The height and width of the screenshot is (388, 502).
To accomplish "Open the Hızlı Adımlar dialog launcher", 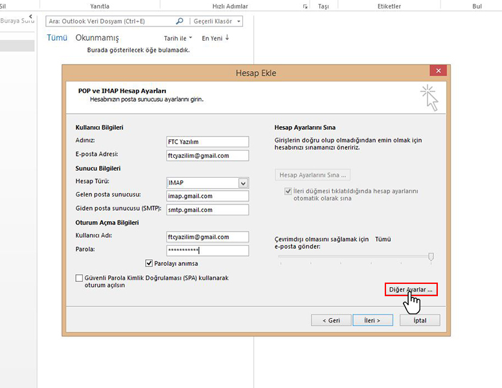I will click(x=305, y=6).
